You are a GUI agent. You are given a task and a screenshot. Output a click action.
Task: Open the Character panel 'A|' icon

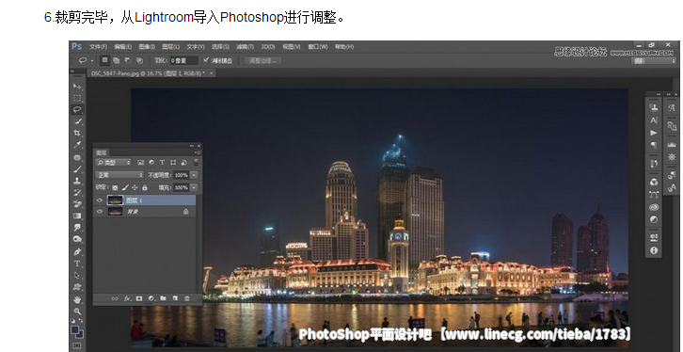tap(654, 120)
